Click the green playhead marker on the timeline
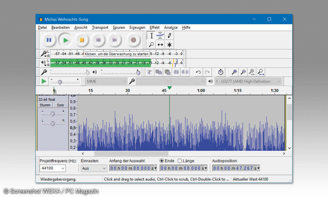Screen dimensions: 328x197 tap(169, 88)
